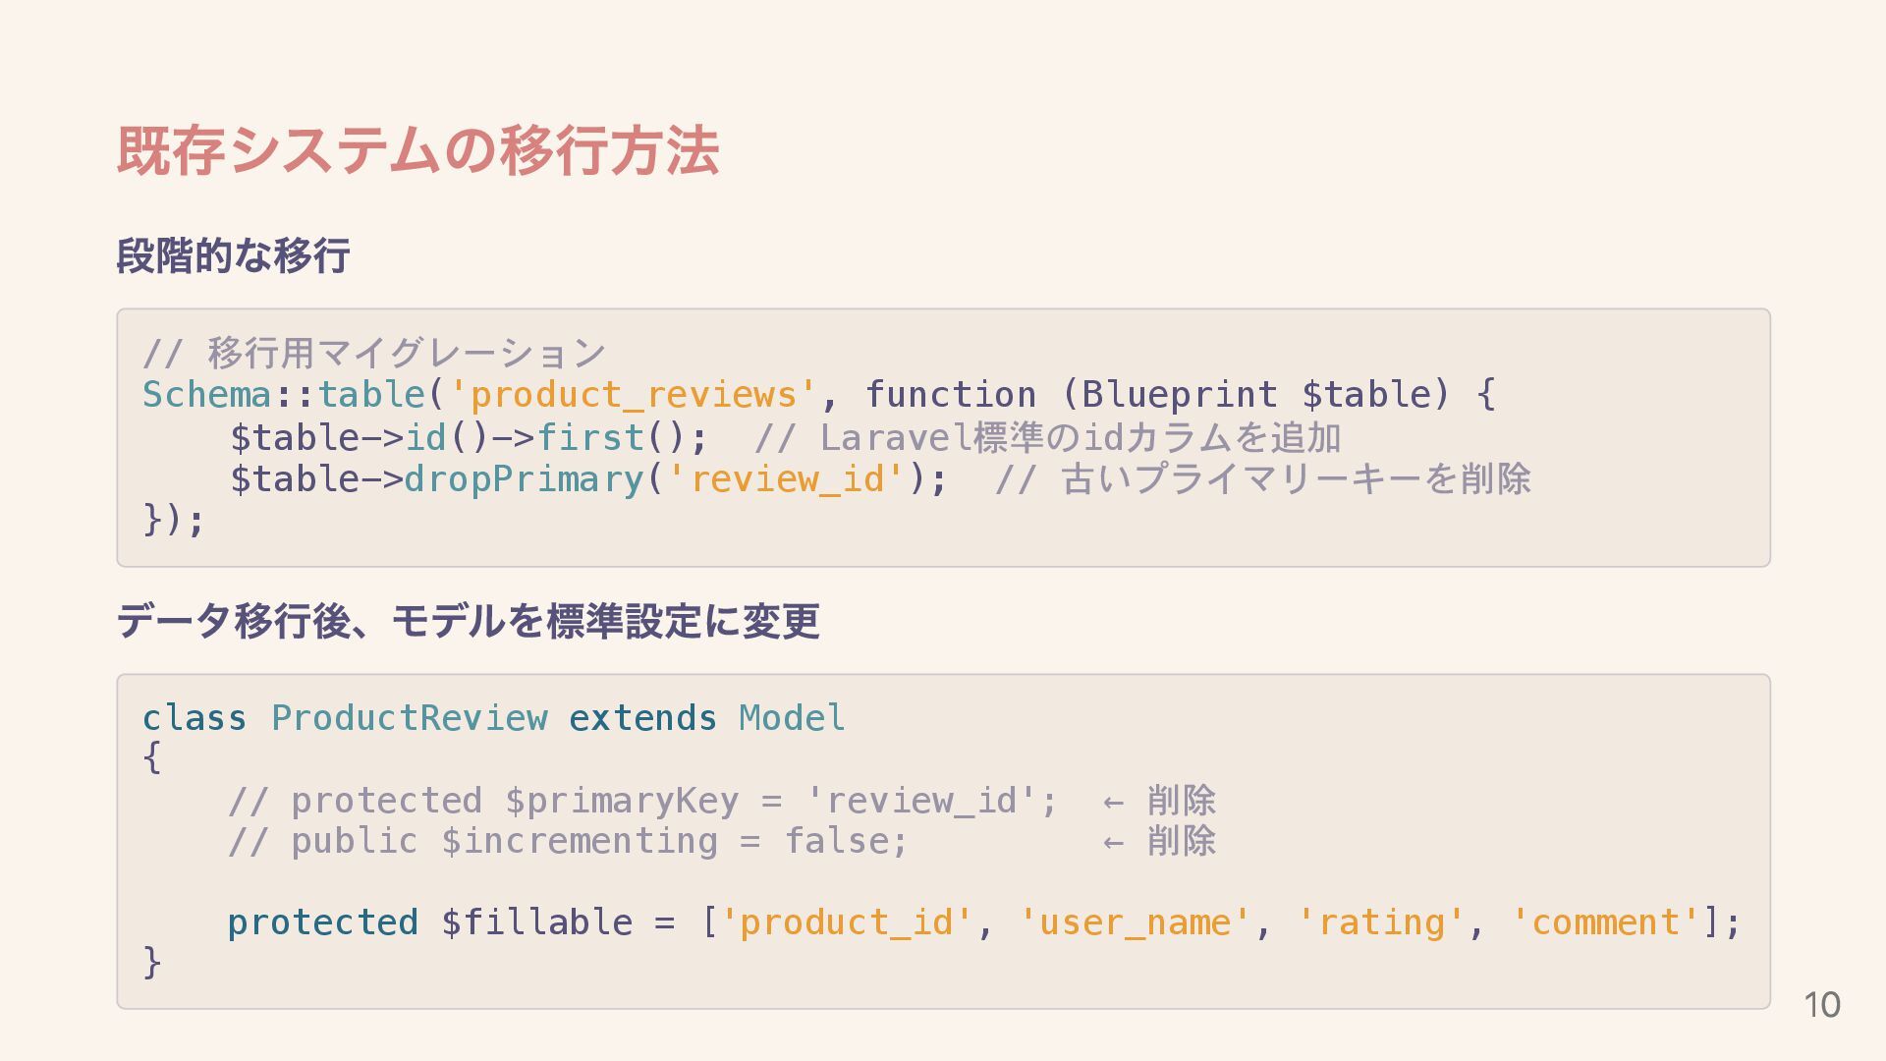Click the first() method call

tap(589, 437)
